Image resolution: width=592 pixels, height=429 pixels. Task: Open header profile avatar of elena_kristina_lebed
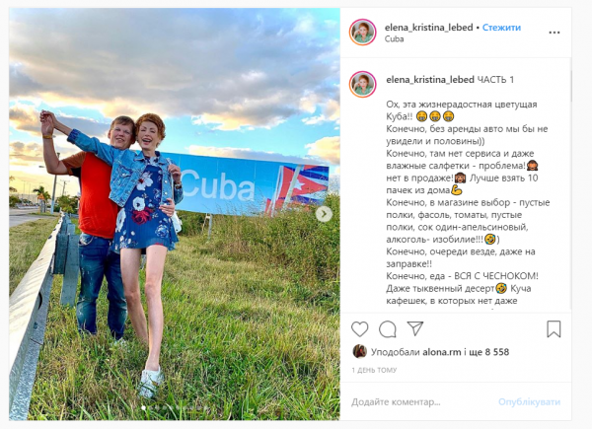click(x=362, y=33)
